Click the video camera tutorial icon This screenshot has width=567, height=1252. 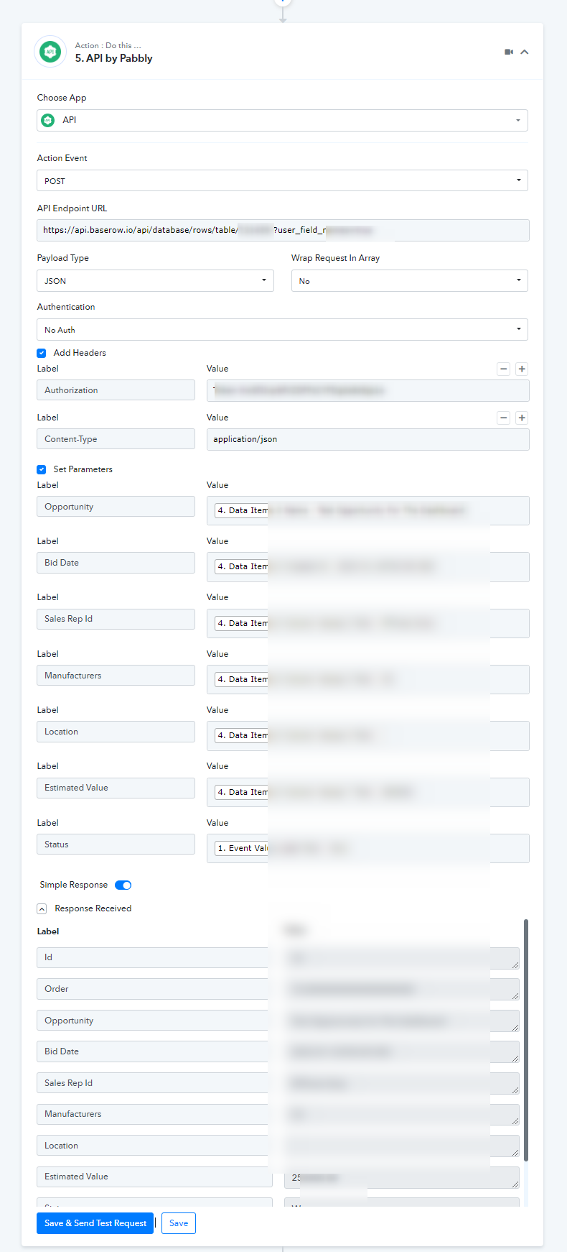pyautogui.click(x=509, y=52)
